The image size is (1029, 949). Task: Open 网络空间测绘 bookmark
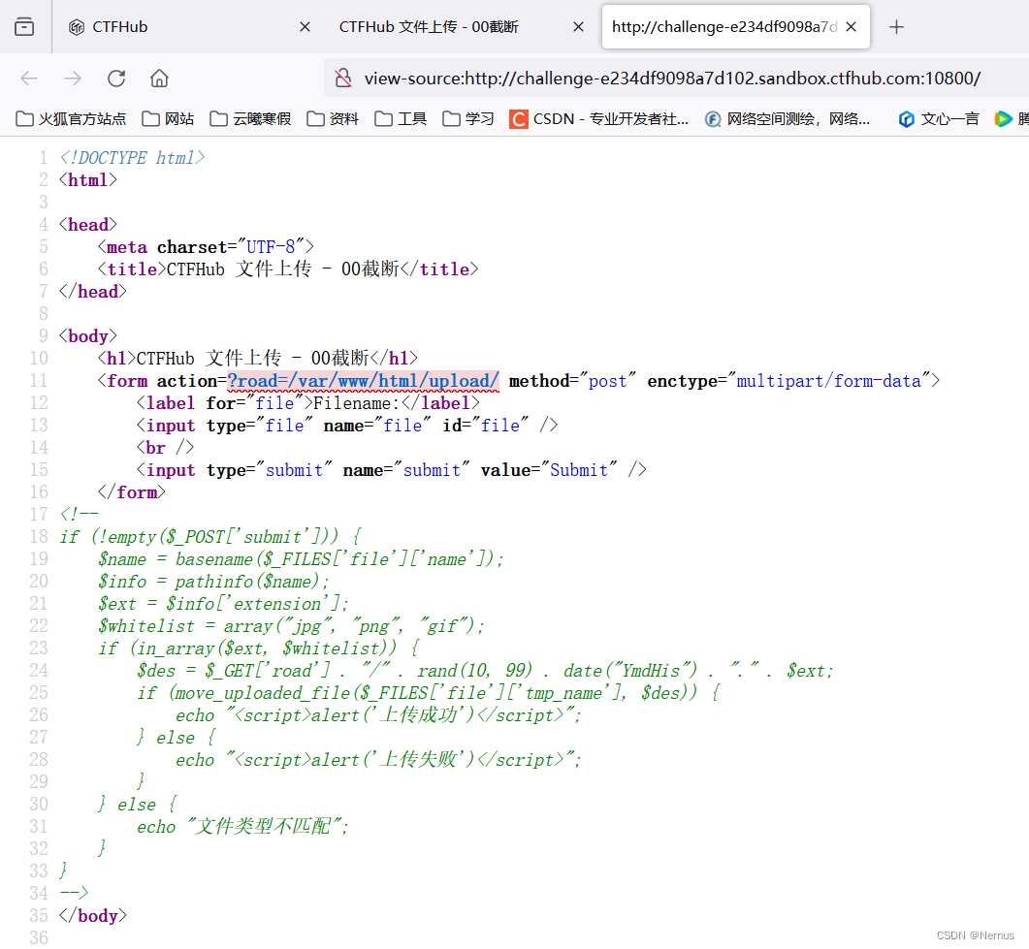788,118
